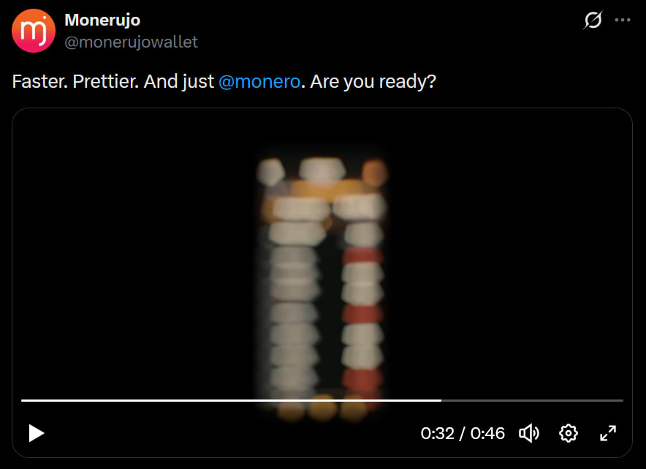Play the video with the play button
Screen dimensions: 646x469
37,433
